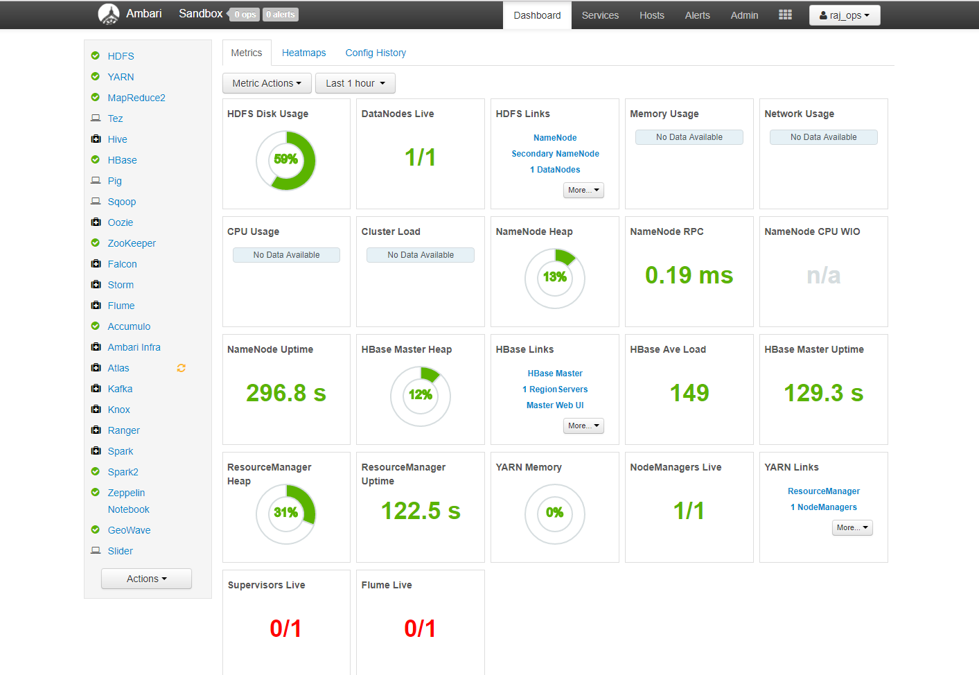The image size is (979, 675).
Task: Click the HBase Ave Load 149 value
Action: 689,393
